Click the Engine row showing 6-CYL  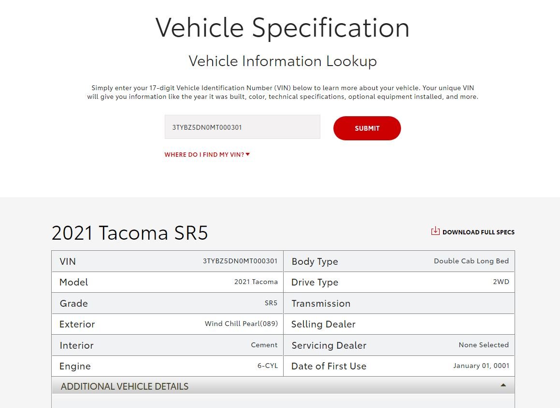click(168, 366)
